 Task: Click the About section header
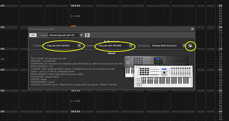click(112, 53)
